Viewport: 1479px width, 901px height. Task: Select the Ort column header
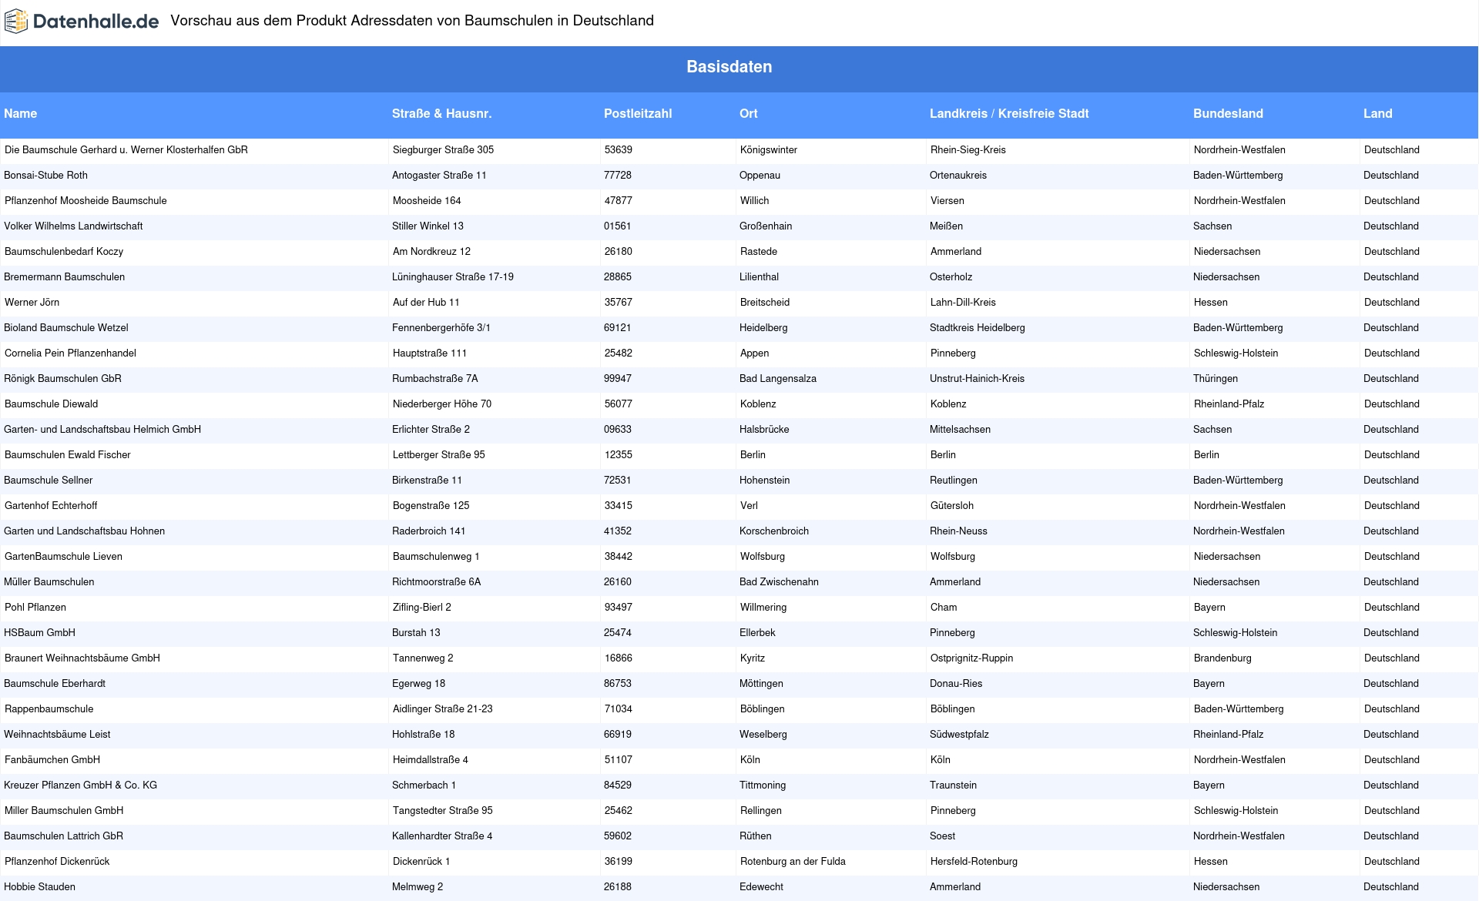[x=748, y=114]
